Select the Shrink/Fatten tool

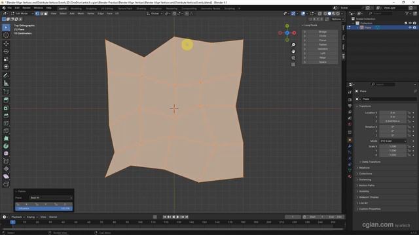(6, 169)
